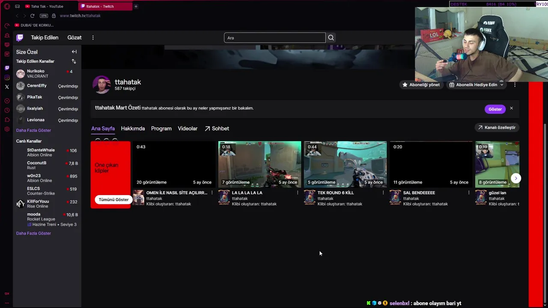The image size is (548, 308).
Task: Open a new tab with the plus icon
Action: tap(136, 6)
